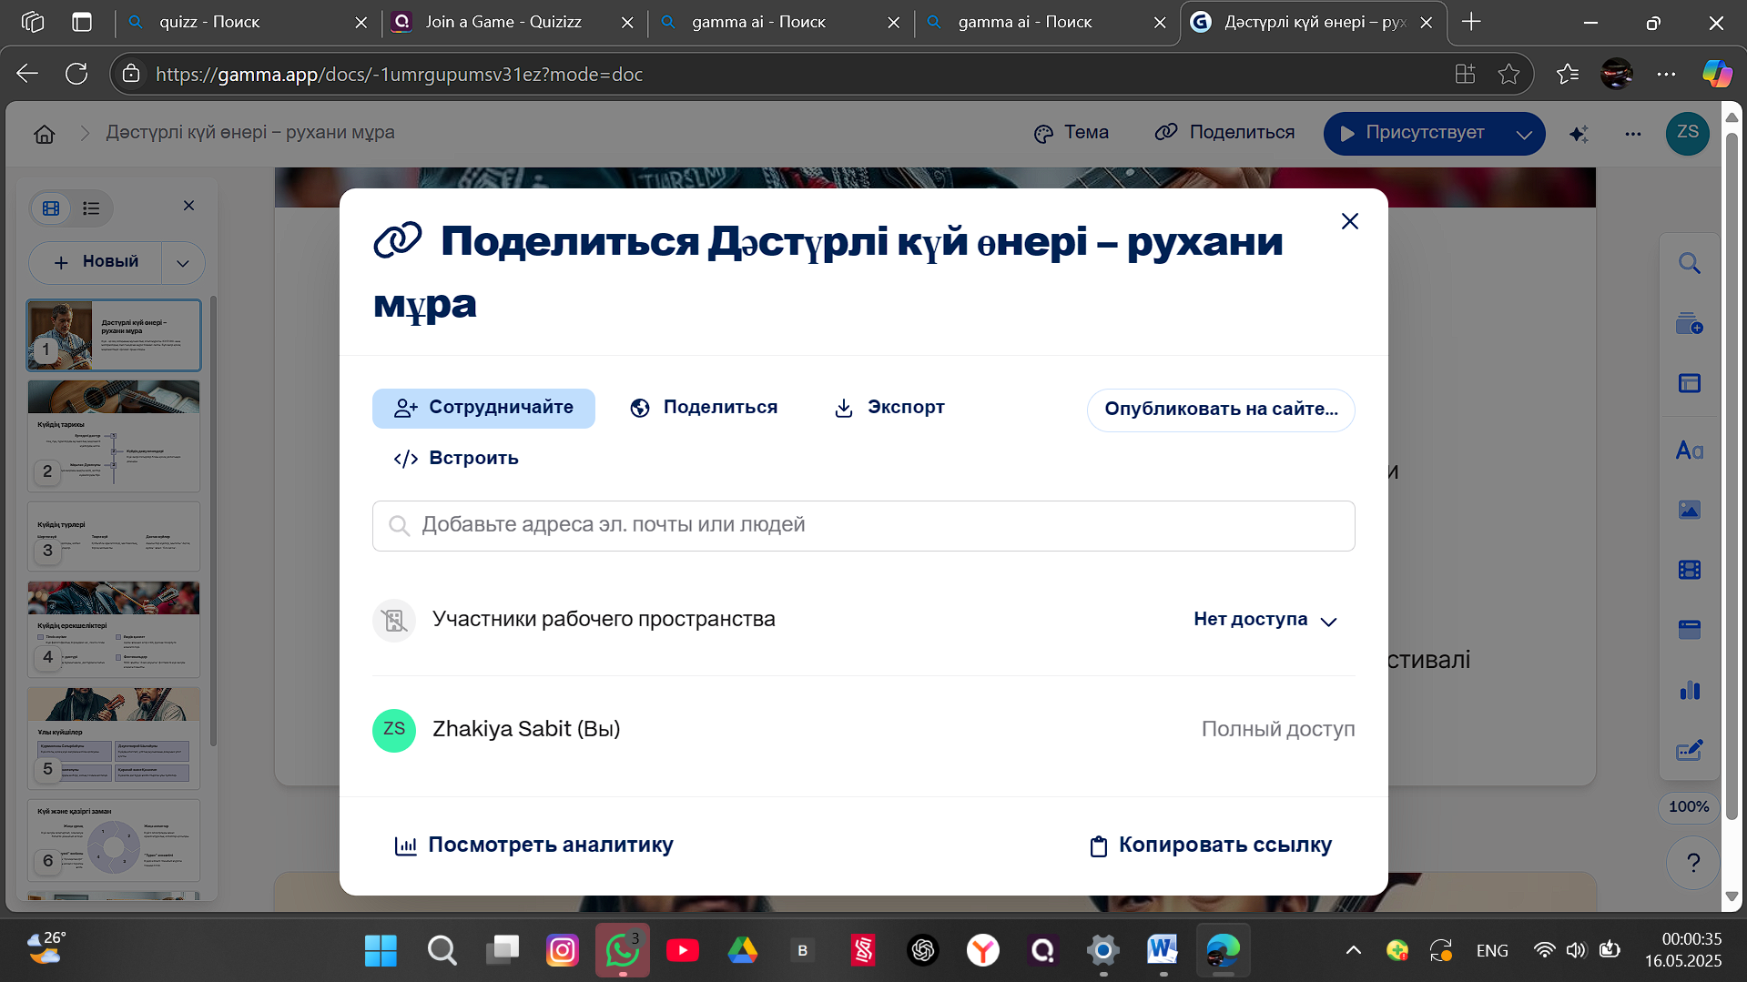The height and width of the screenshot is (982, 1747).
Task: Click Опубликовать на сайте button
Action: [x=1221, y=410]
